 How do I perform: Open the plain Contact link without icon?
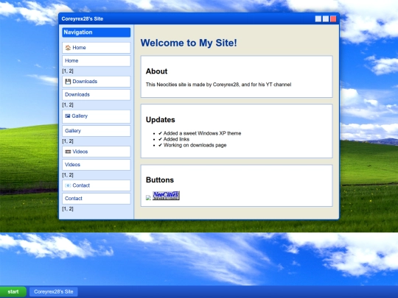(x=97, y=199)
